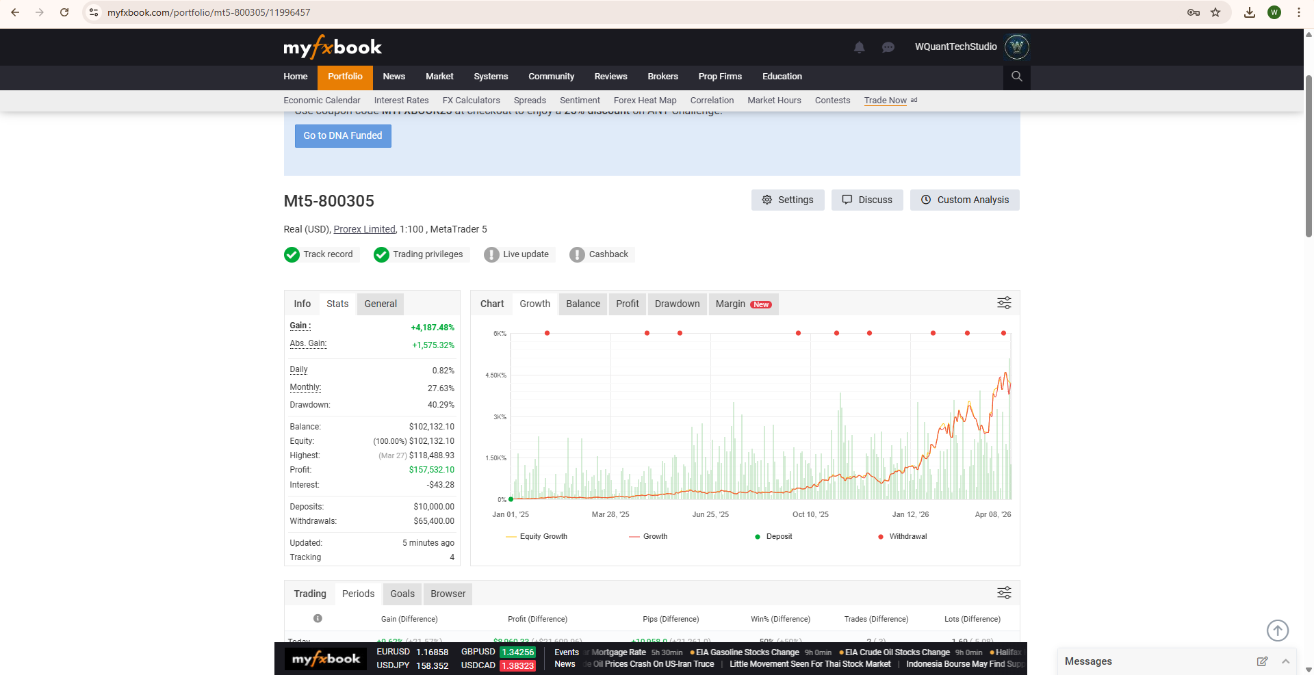Switch to the Browser tab in Trading panel
Image resolution: width=1314 pixels, height=675 pixels.
(x=448, y=594)
